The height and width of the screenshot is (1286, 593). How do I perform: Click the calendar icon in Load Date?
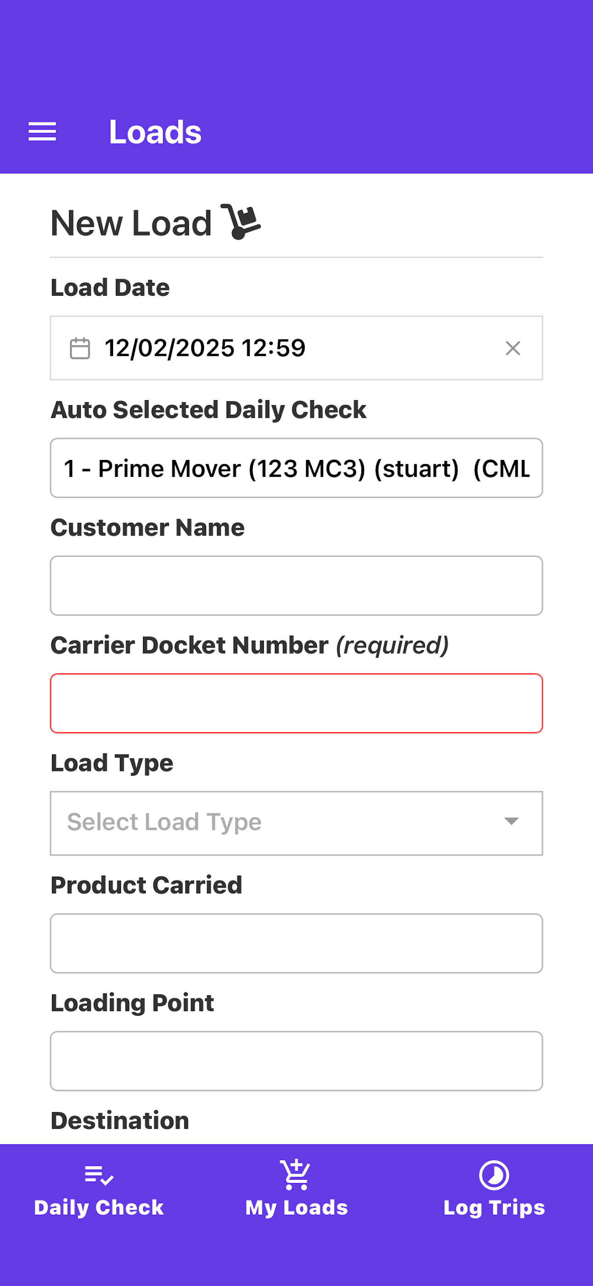80,348
